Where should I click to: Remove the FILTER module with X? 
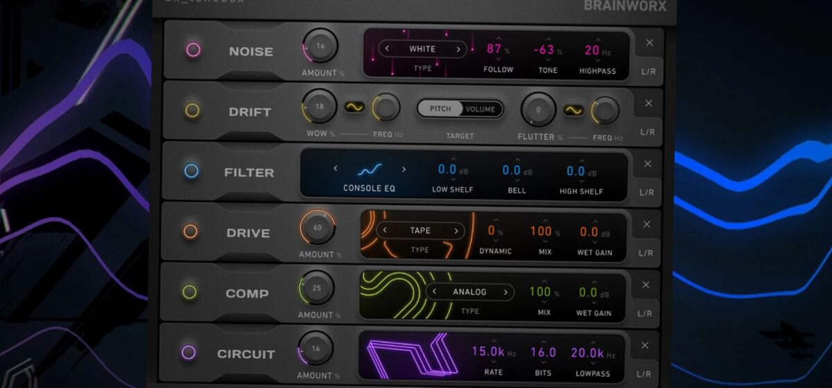coord(648,164)
